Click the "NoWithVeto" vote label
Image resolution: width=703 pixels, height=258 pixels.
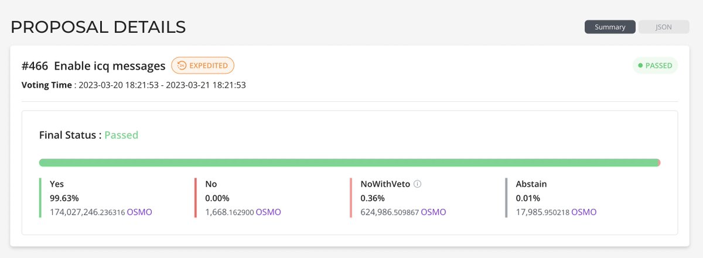coord(385,184)
